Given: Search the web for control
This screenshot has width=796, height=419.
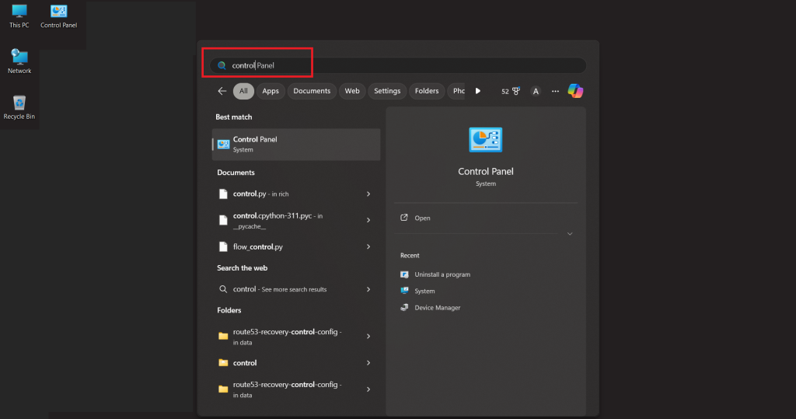Looking at the screenshot, I should click(296, 289).
